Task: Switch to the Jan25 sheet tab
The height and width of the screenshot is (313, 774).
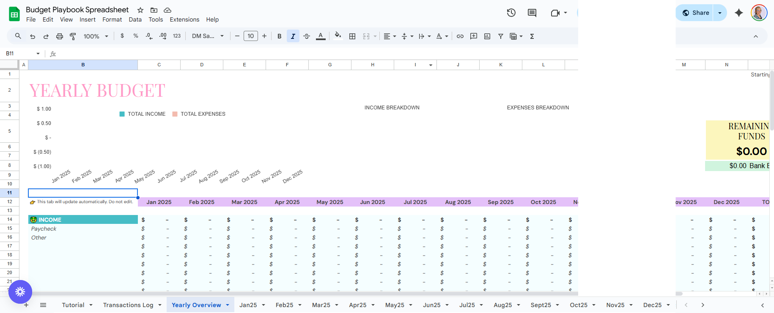Action: pos(248,305)
